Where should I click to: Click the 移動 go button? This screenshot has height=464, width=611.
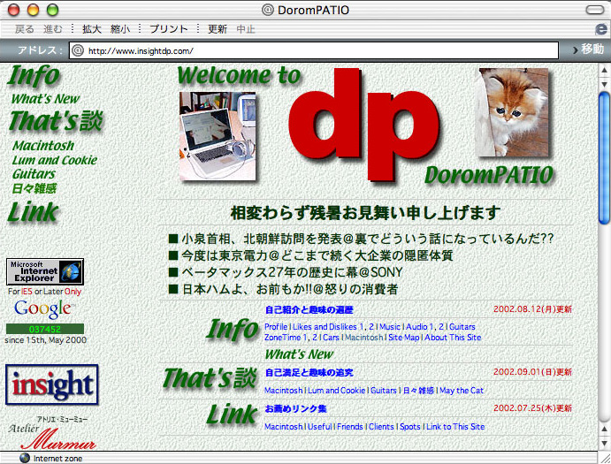point(586,50)
